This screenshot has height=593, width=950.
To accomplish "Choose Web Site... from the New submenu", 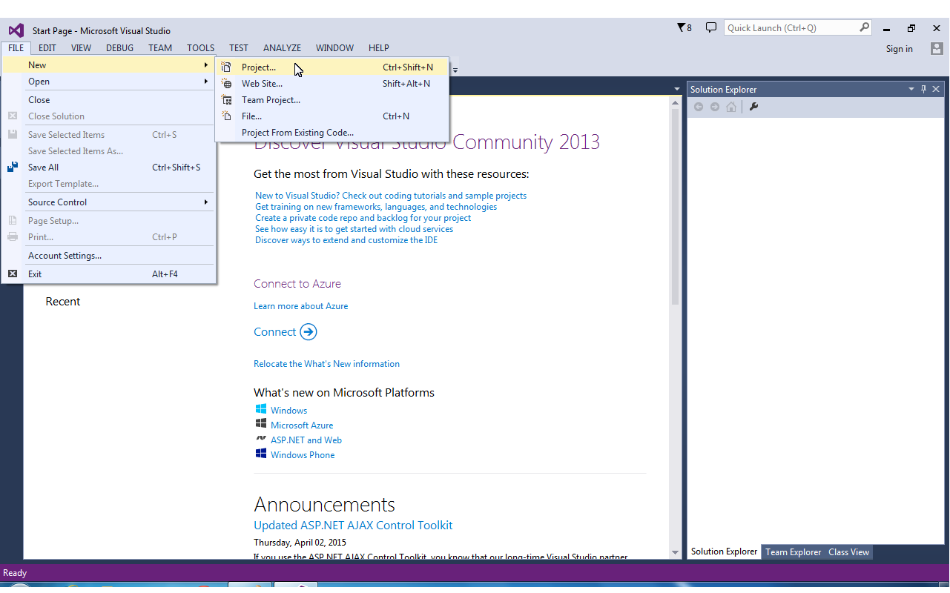I will pos(332,84).
